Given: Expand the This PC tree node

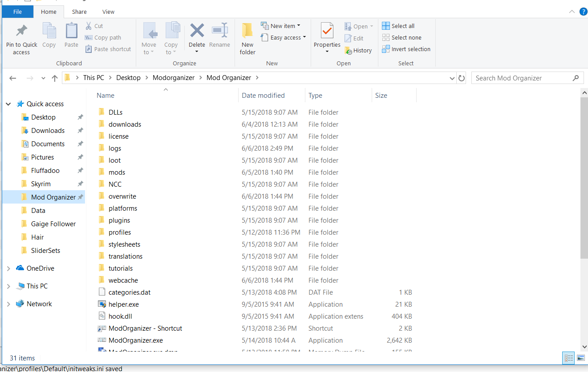Looking at the screenshot, I should [x=8, y=286].
